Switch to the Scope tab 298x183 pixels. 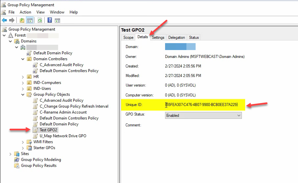pos(128,38)
